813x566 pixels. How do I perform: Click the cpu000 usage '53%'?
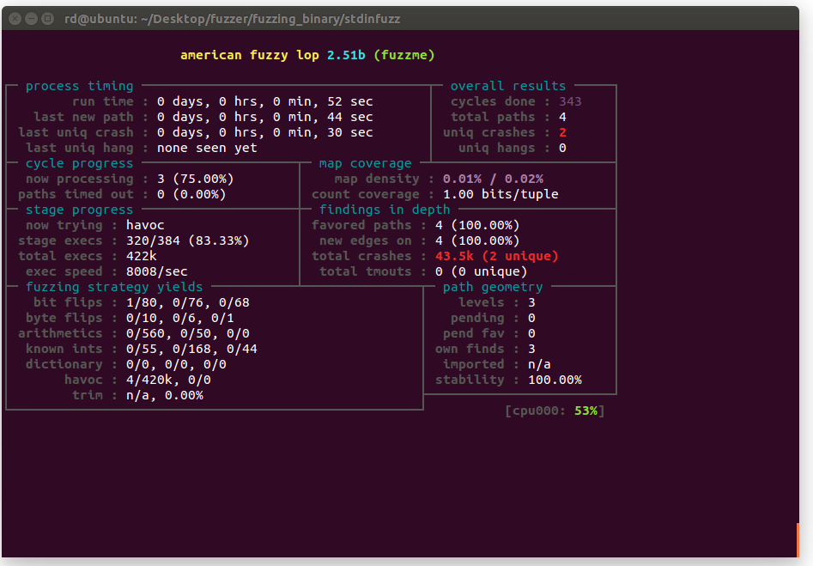(x=585, y=411)
